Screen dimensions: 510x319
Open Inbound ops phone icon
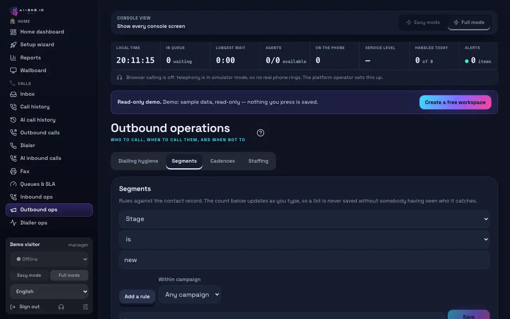[x=13, y=197]
